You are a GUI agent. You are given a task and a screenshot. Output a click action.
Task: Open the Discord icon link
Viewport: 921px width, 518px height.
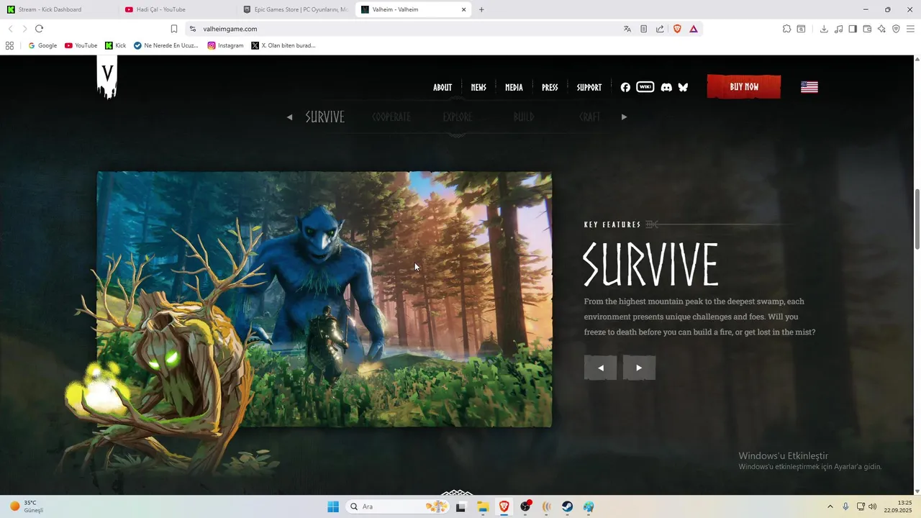click(666, 87)
